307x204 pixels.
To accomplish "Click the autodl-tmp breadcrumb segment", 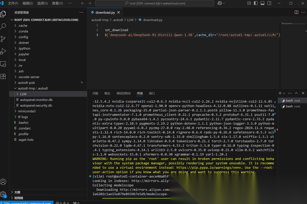I will 100,20.
